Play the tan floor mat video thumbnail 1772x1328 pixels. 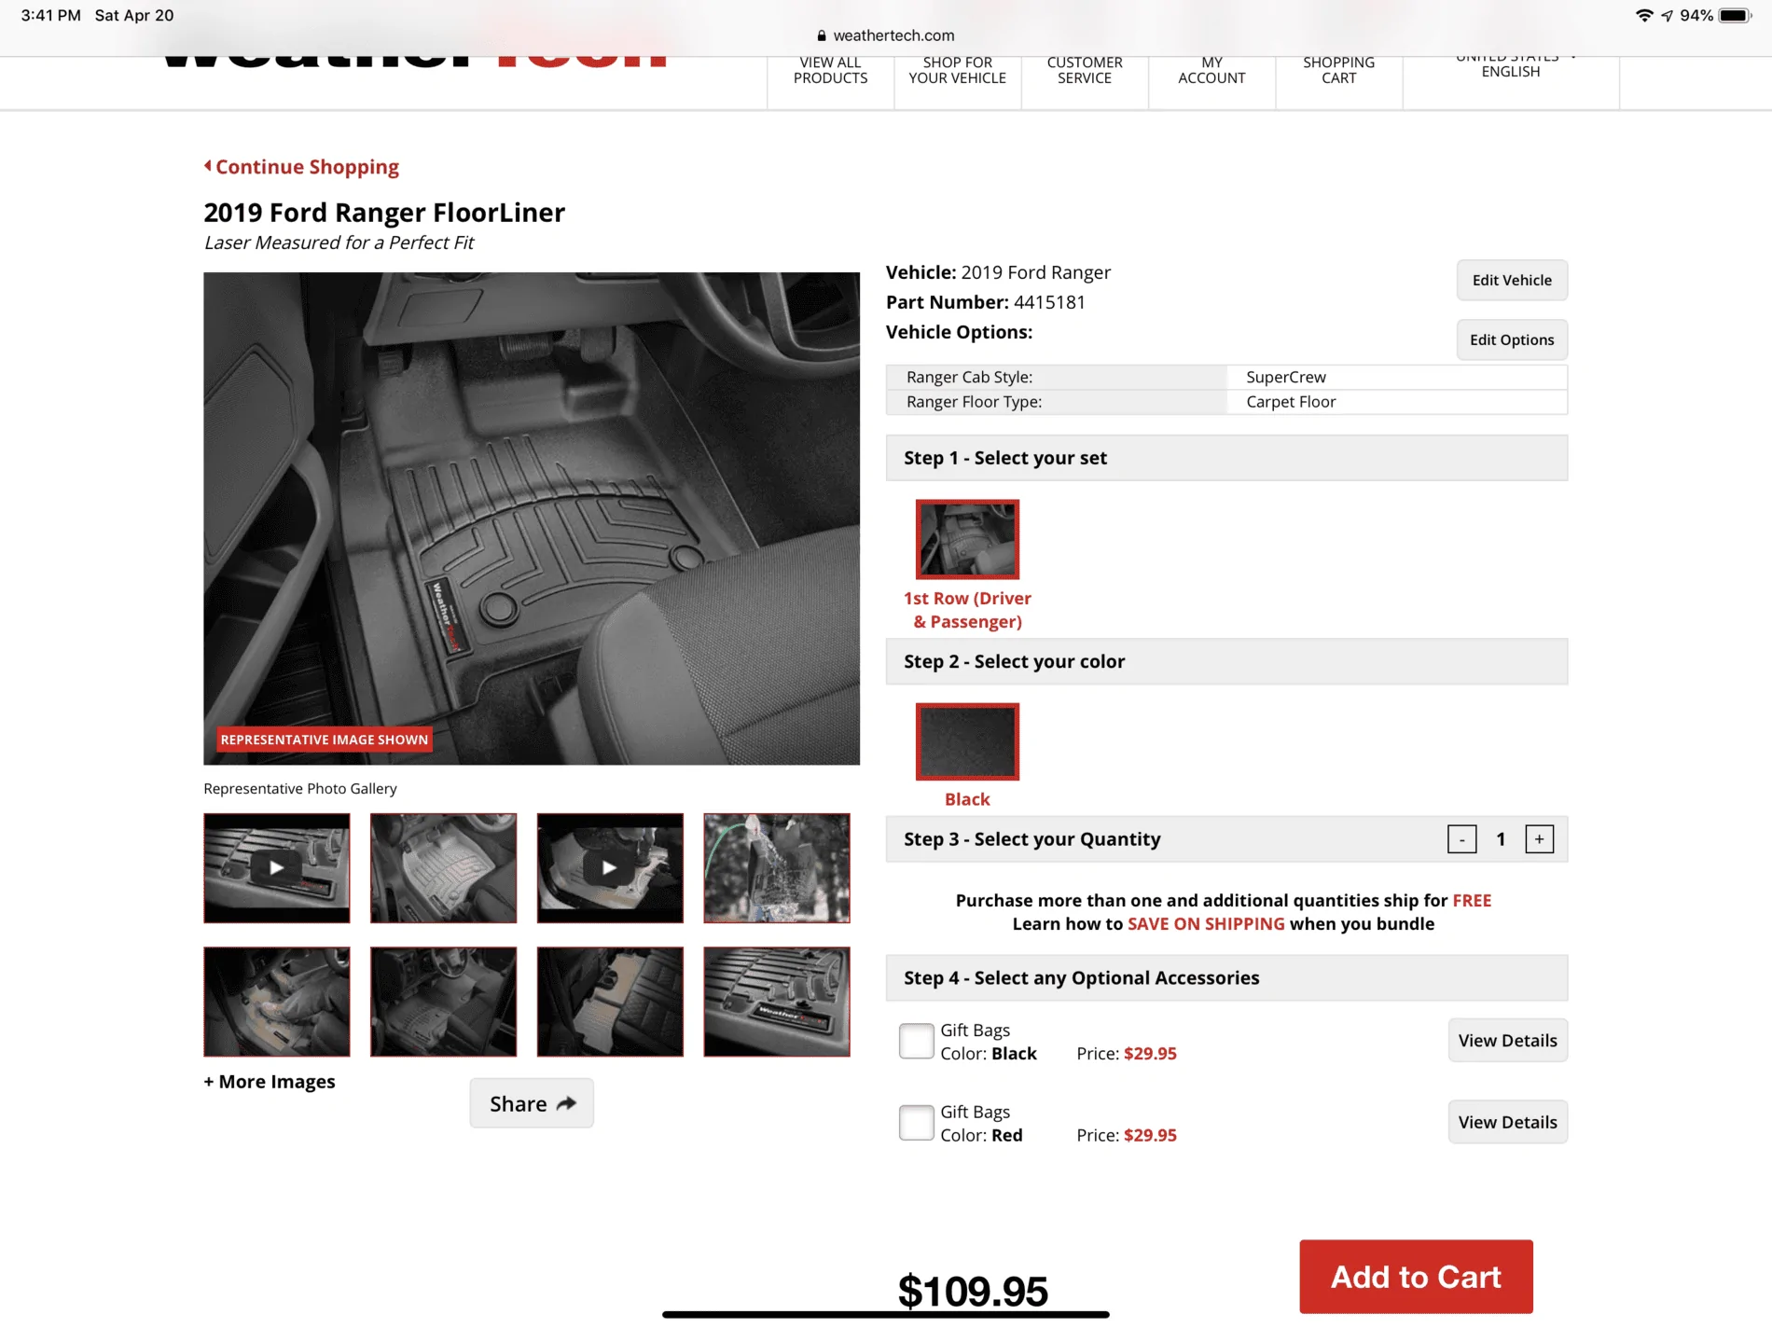(x=610, y=867)
